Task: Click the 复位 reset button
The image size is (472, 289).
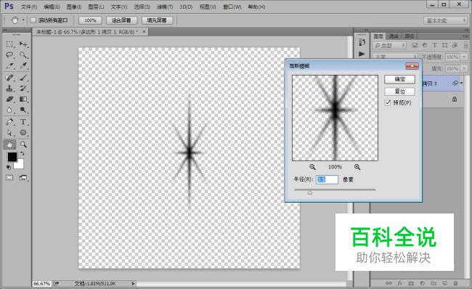Action: (400, 91)
